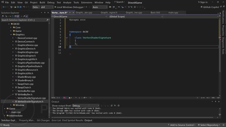The height and width of the screenshot is (127, 226).
Task: Close the Solution Explorer panel
Action: (48, 13)
